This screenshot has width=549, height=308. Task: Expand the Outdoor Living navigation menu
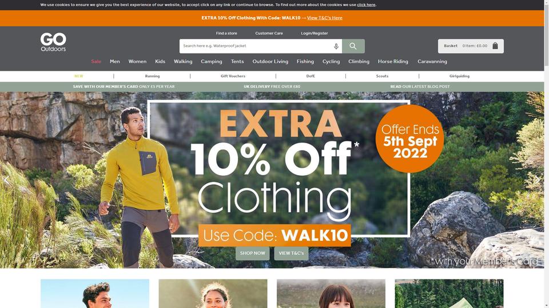pos(270,62)
